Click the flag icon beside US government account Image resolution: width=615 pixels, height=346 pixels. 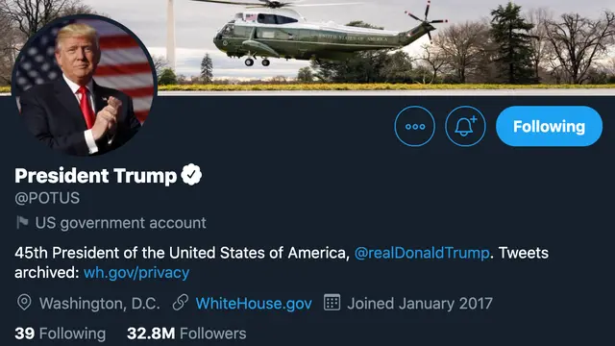(x=22, y=222)
